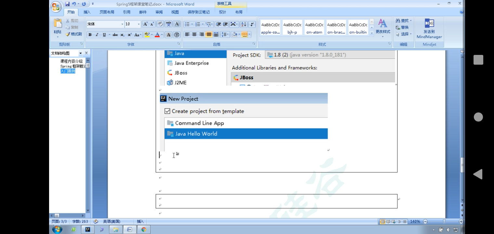The height and width of the screenshot is (234, 494).
Task: Apply superscript formatting
Action: (x=129, y=35)
